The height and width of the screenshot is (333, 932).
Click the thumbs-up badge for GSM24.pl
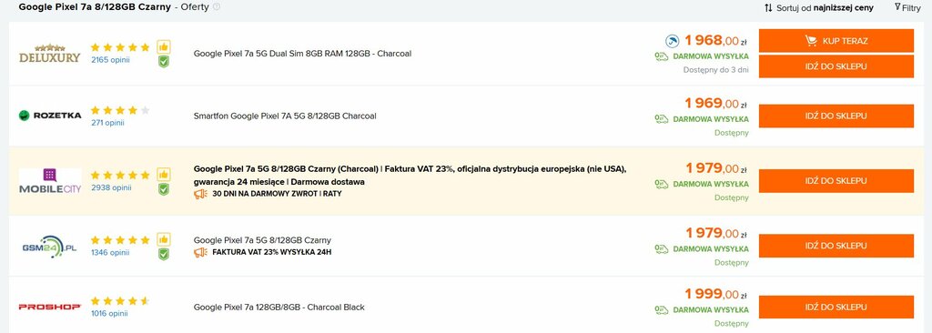[164, 239]
